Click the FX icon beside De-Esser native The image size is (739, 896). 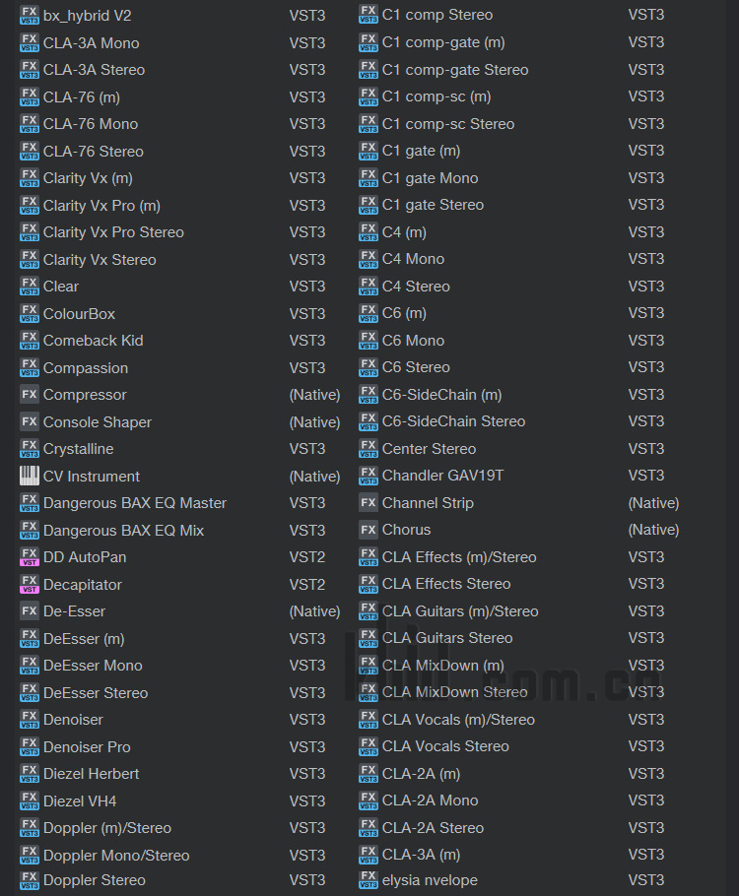coord(30,611)
